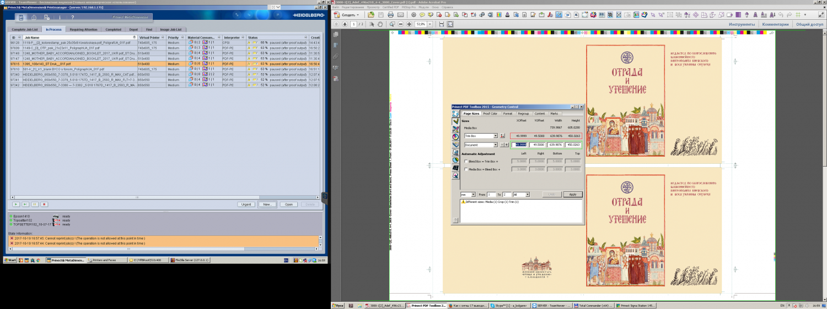Click the To page field
Image resolution: width=827 pixels, height=309 pixels.
click(507, 195)
